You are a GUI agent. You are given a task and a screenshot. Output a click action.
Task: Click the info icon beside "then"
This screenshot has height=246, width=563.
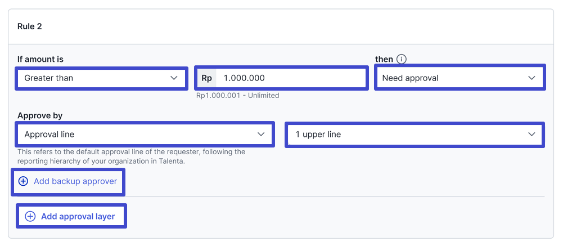pos(402,59)
